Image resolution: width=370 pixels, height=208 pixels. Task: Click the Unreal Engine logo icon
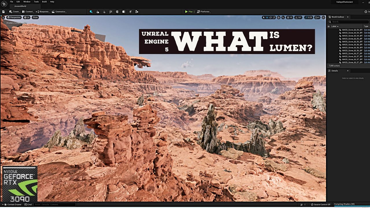coord(4,4)
